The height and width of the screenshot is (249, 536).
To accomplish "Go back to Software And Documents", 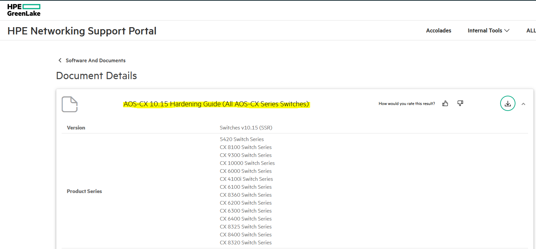I will click(96, 60).
